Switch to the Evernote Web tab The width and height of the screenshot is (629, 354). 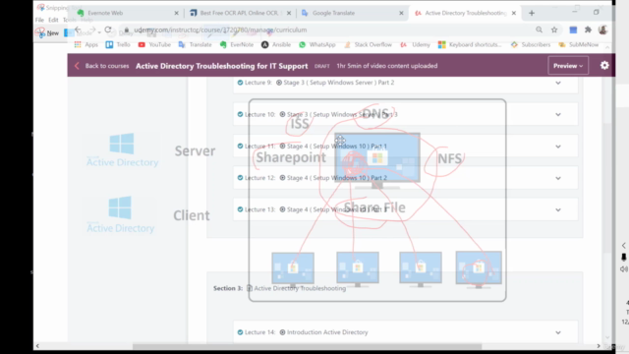tap(127, 13)
